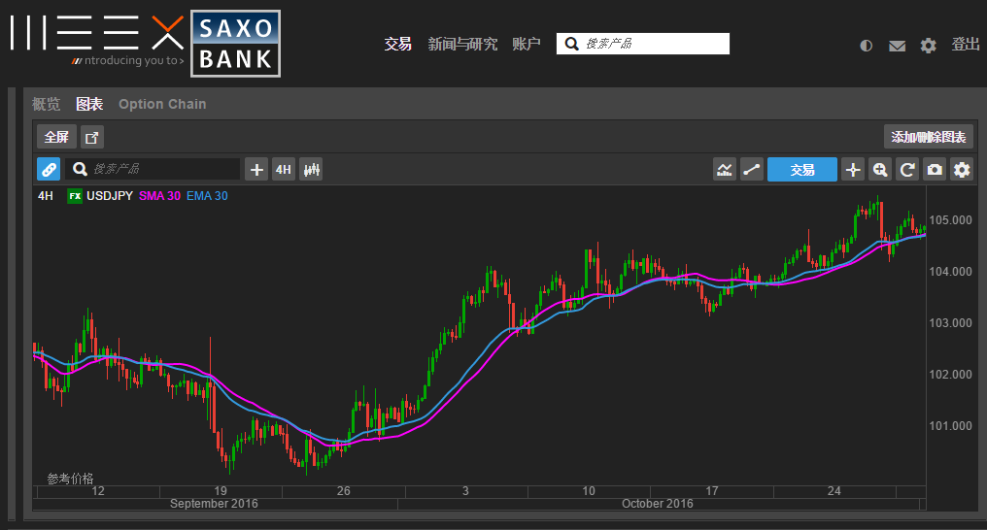
Task: Click the 参考价格 label
Action: tap(70, 479)
